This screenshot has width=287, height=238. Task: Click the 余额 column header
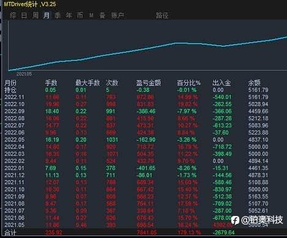255,83
